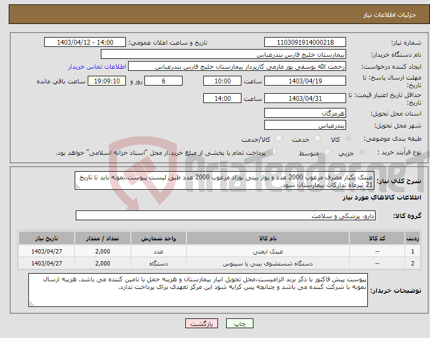Click the announcement date field 1403/04/12 - 14:00
Viewport: 430px width, 338px height.
pyautogui.click(x=85, y=43)
